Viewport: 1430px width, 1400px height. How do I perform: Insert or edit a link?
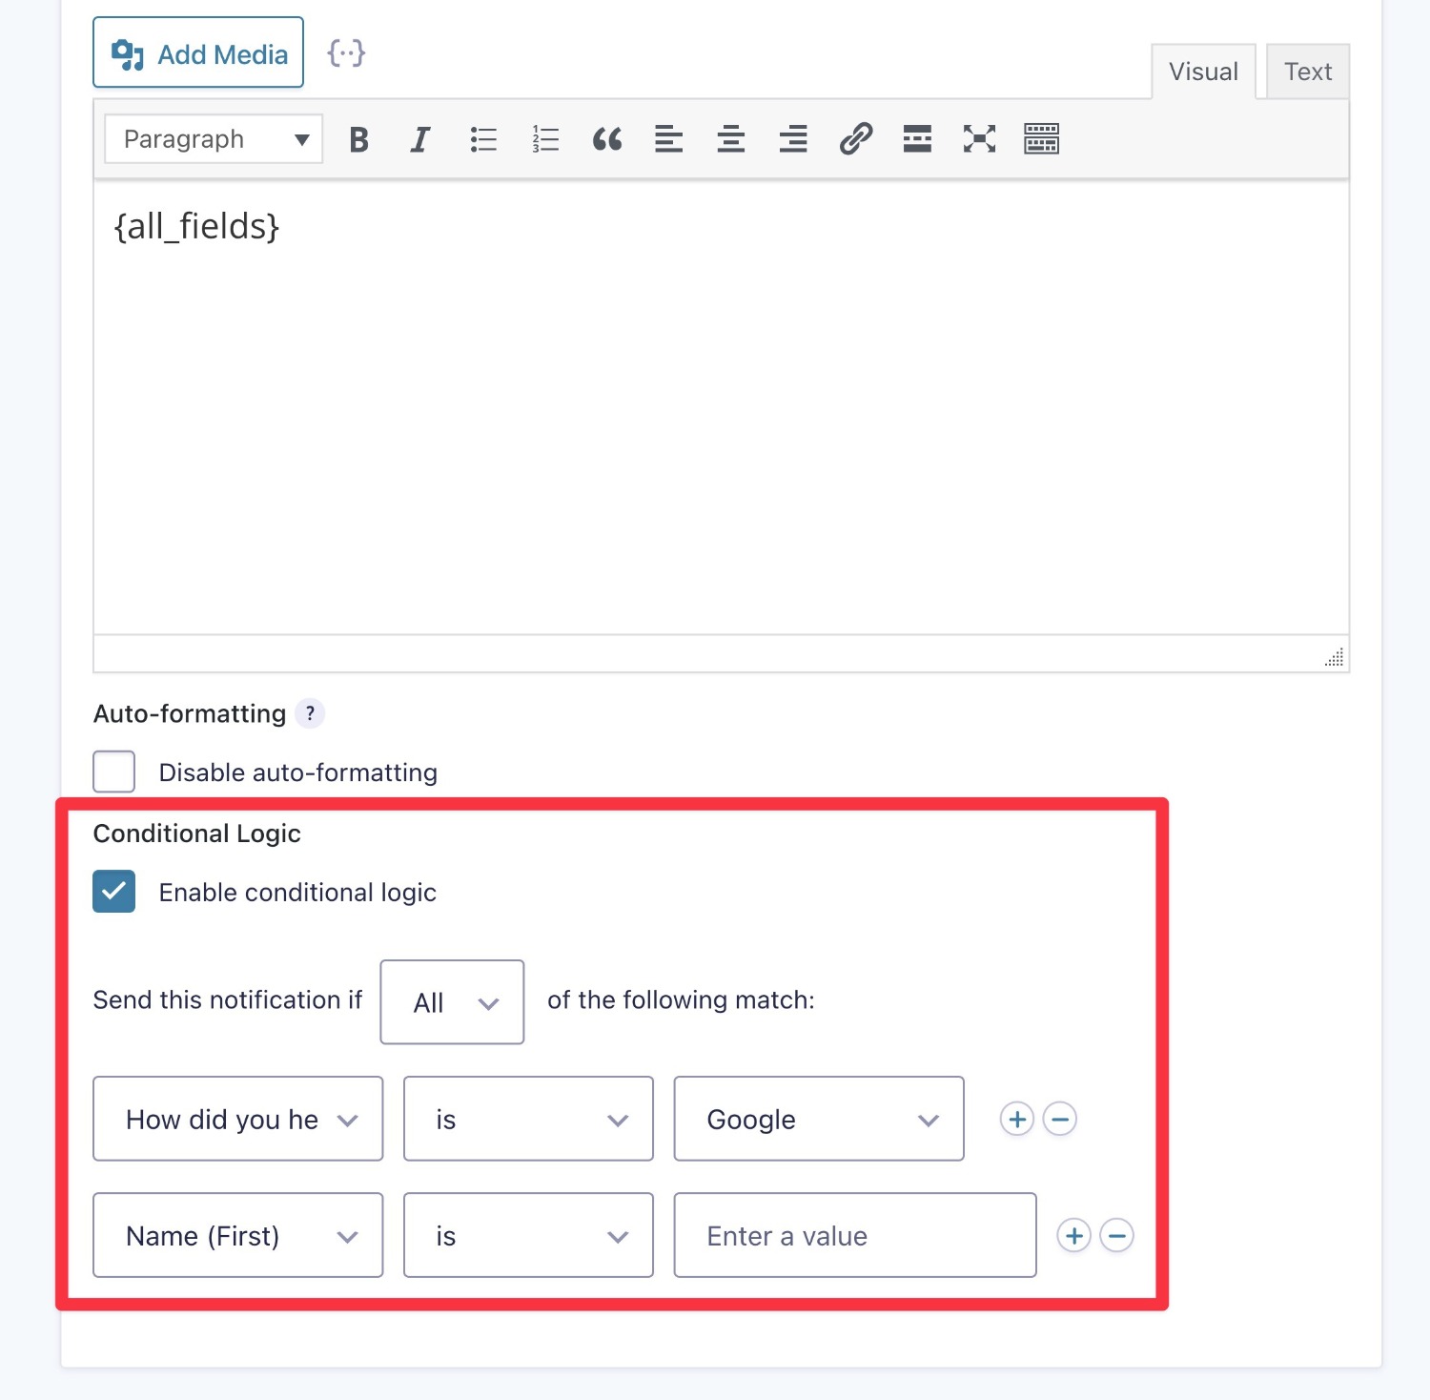click(855, 139)
